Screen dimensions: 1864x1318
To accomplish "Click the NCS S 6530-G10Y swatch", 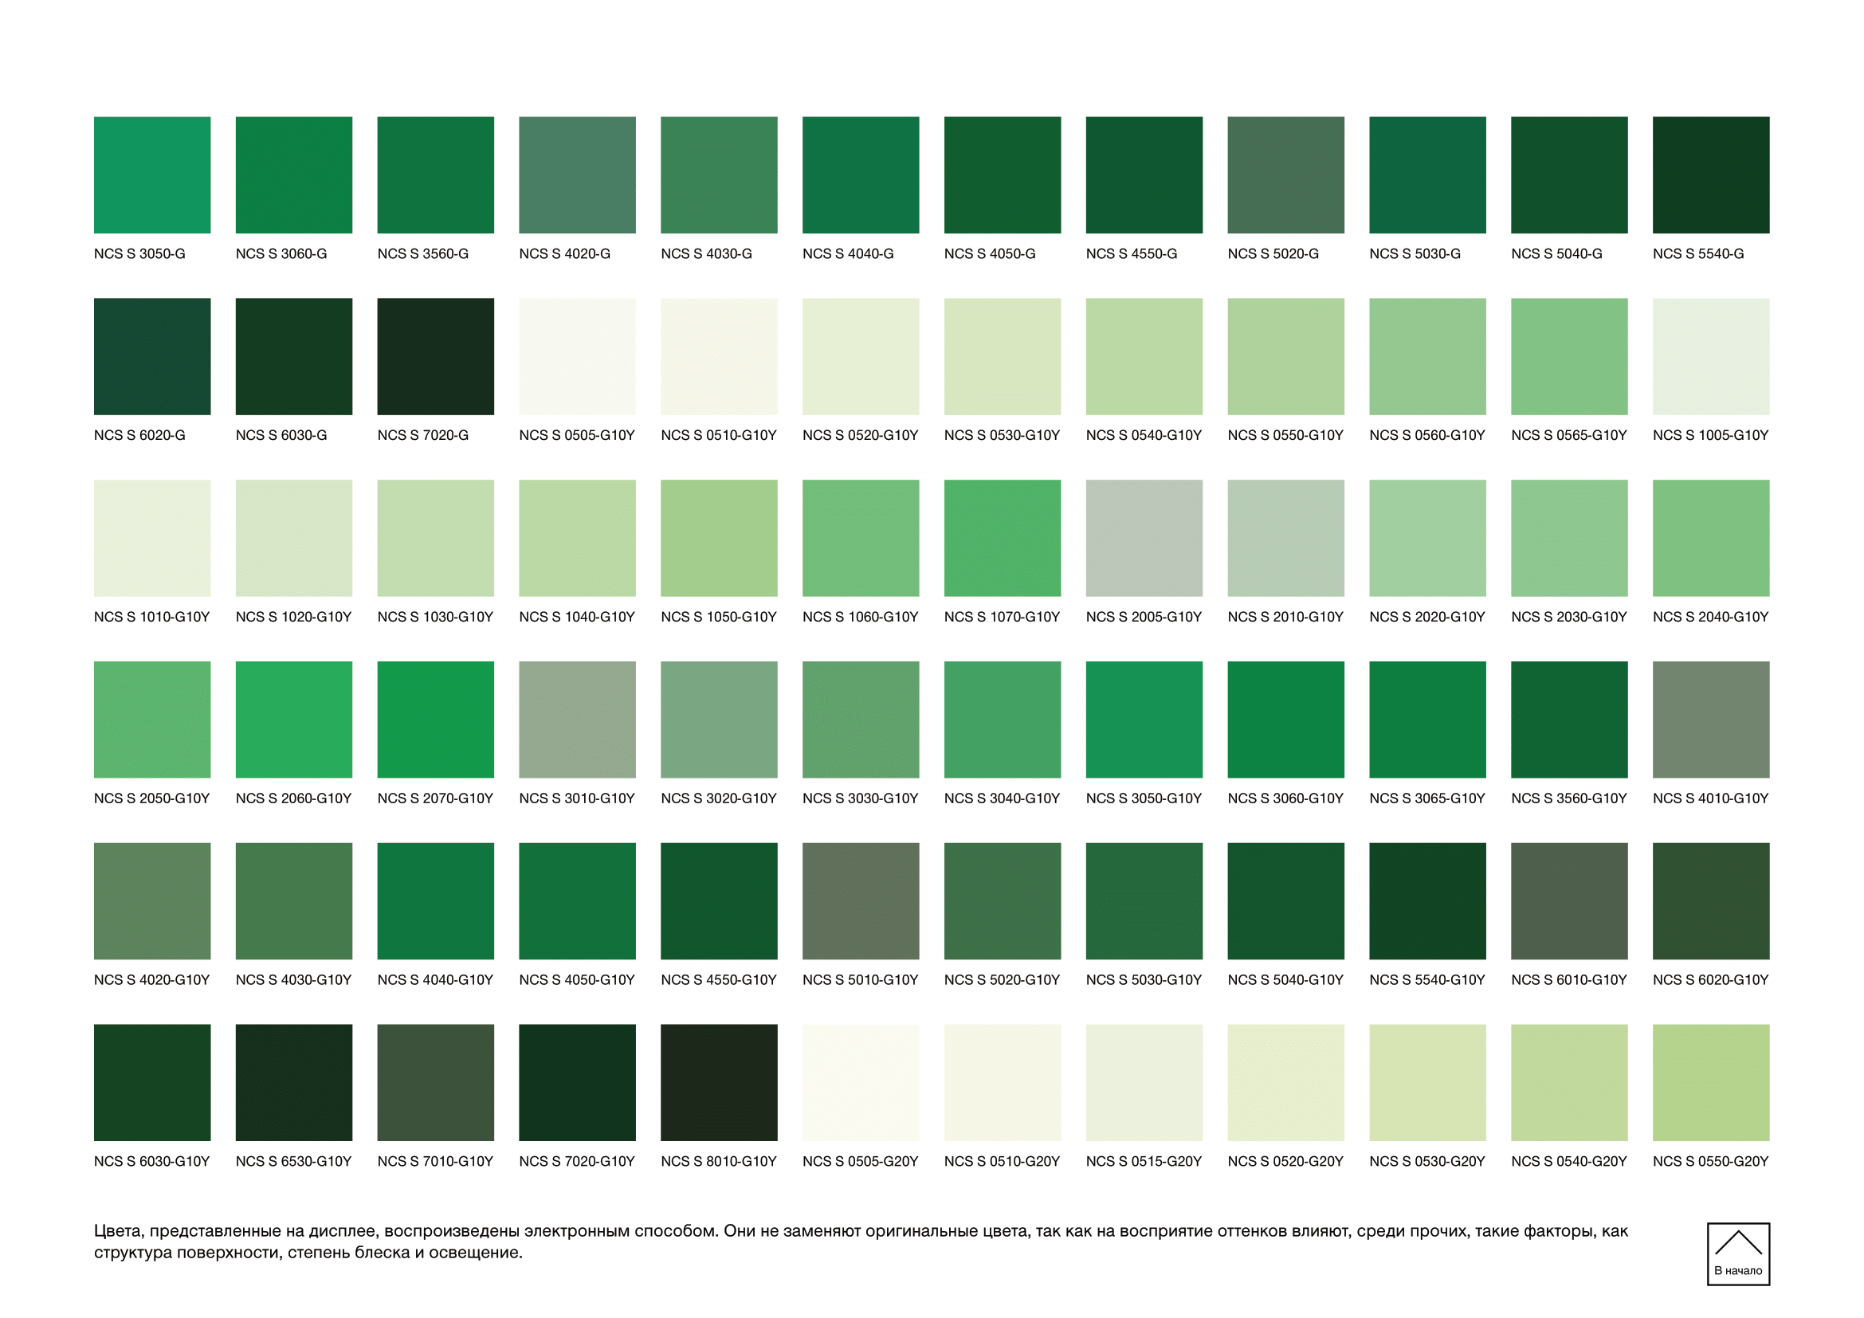I will pos(294,1083).
